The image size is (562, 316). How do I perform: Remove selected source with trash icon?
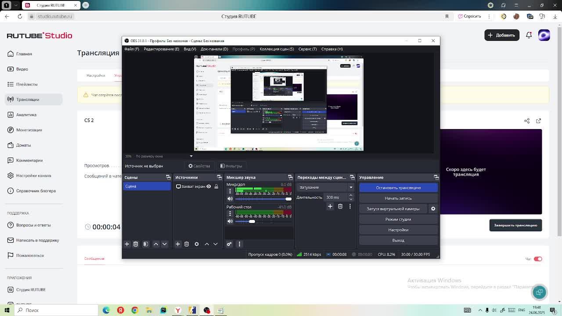[x=187, y=244]
